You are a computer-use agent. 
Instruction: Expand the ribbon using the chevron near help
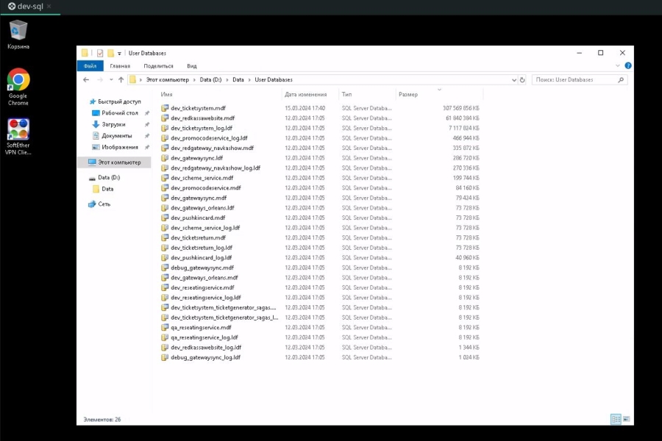click(619, 65)
